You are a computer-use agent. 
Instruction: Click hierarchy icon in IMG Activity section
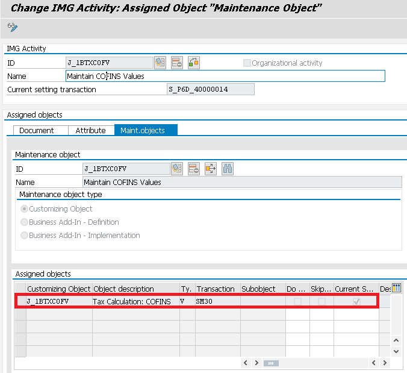(193, 63)
